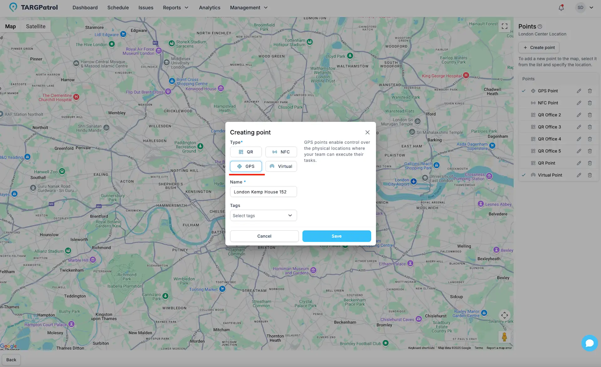The height and width of the screenshot is (367, 601).
Task: Delete the NFC Point via trash icon
Action: point(590,103)
